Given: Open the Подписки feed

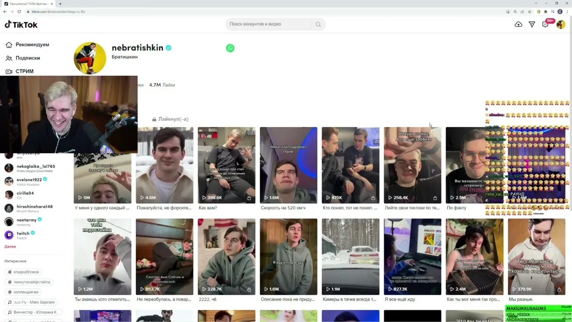Looking at the screenshot, I should (23, 58).
